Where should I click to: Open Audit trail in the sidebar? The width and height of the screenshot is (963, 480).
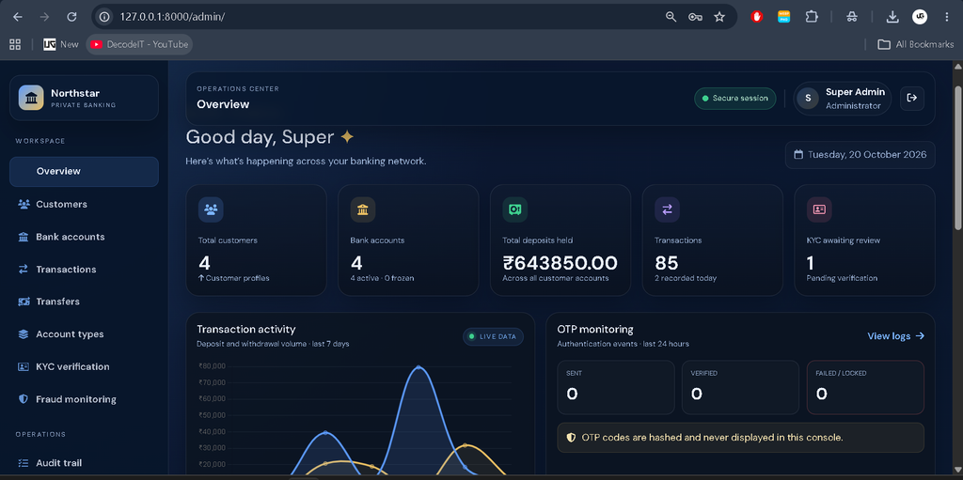coord(84,463)
